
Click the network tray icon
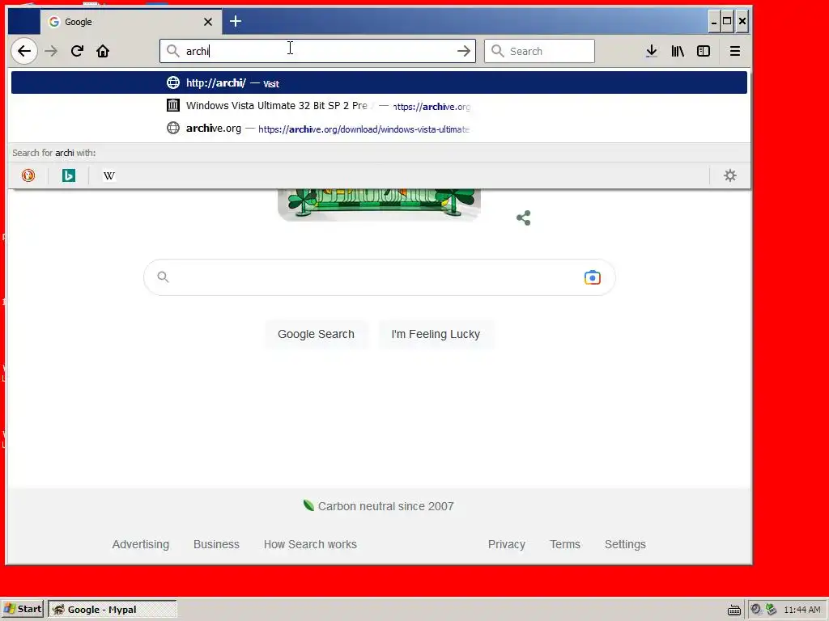[x=772, y=610]
